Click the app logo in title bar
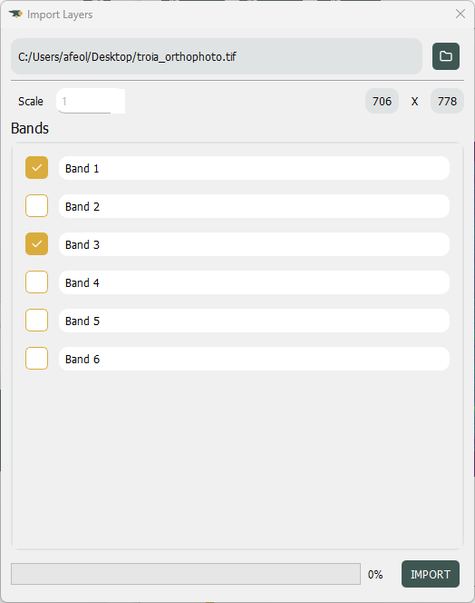The width and height of the screenshot is (475, 603). click(15, 15)
